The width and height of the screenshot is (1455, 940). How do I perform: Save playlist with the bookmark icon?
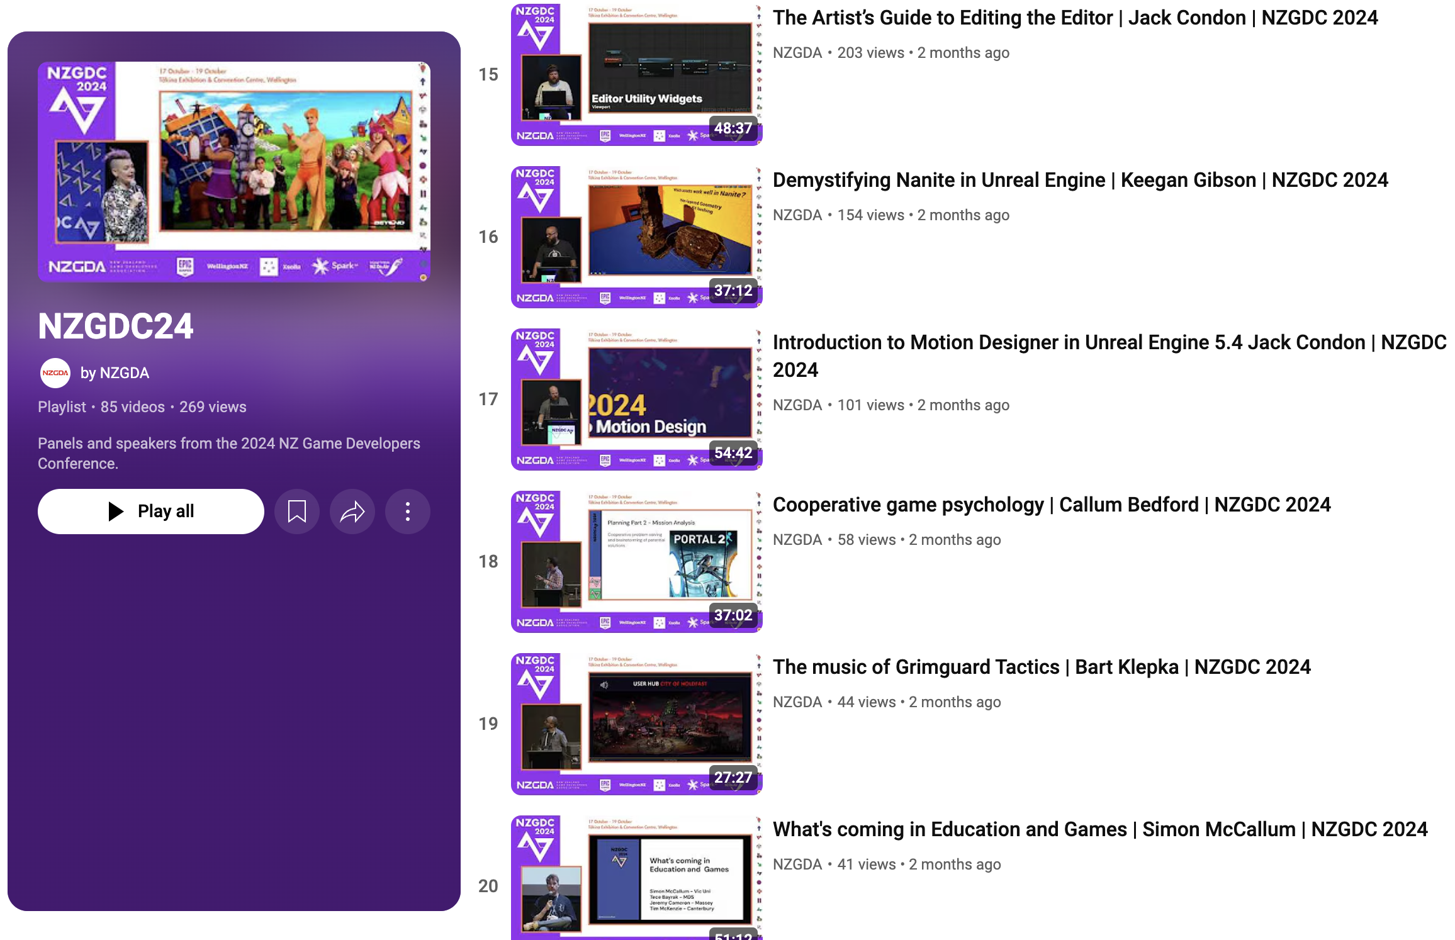(296, 512)
